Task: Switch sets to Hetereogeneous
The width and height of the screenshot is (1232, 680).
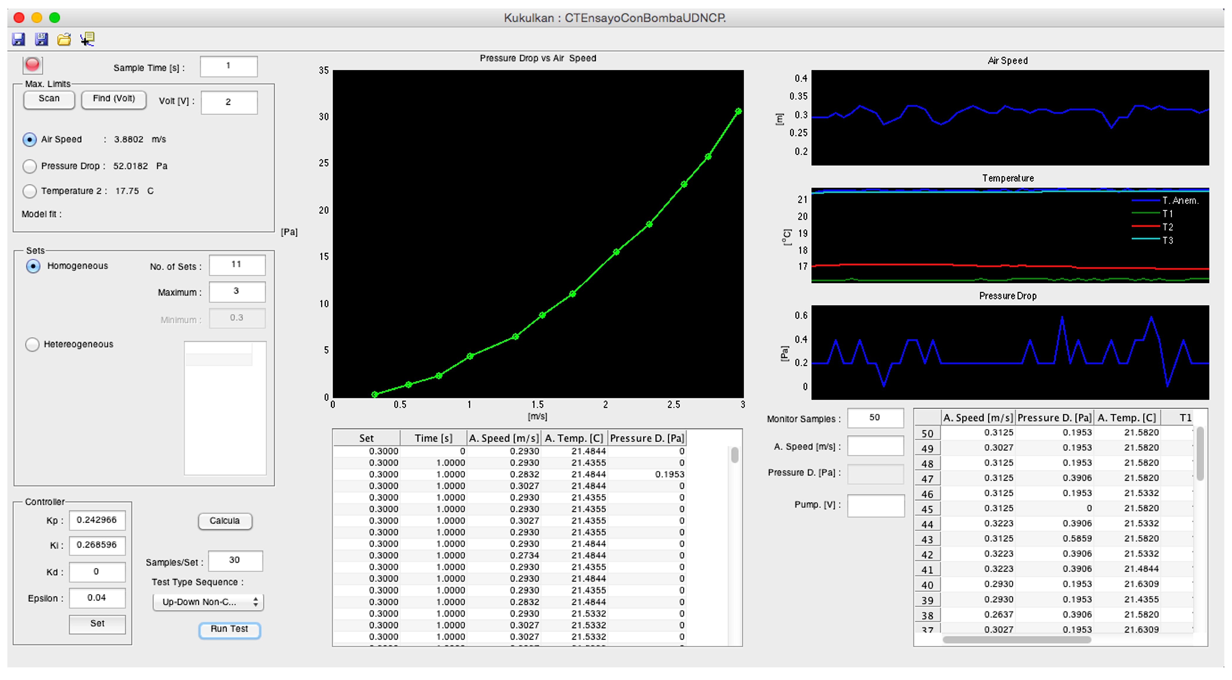Action: pyautogui.click(x=32, y=345)
